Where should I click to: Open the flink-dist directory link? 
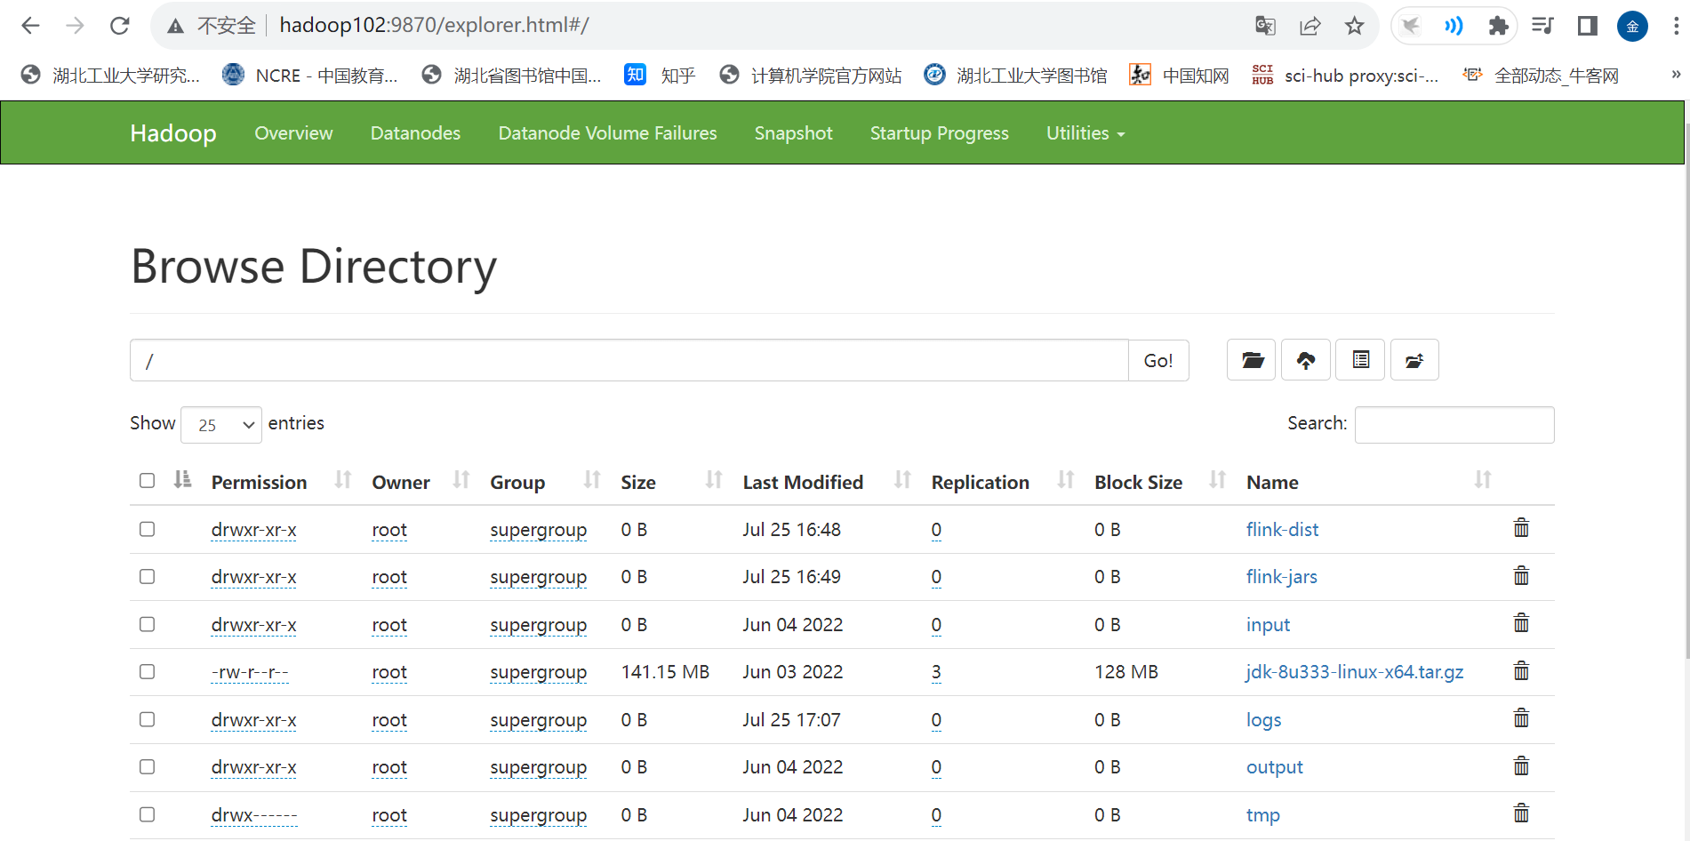click(1282, 530)
